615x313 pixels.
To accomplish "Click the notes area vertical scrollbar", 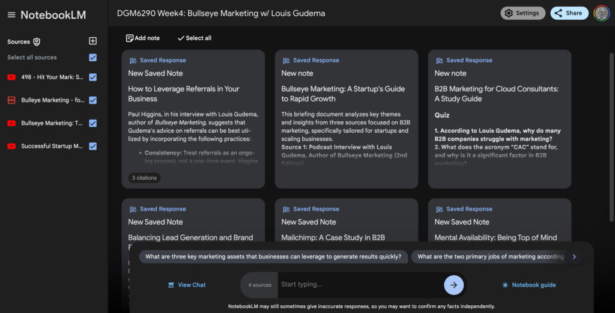I will [x=611, y=138].
